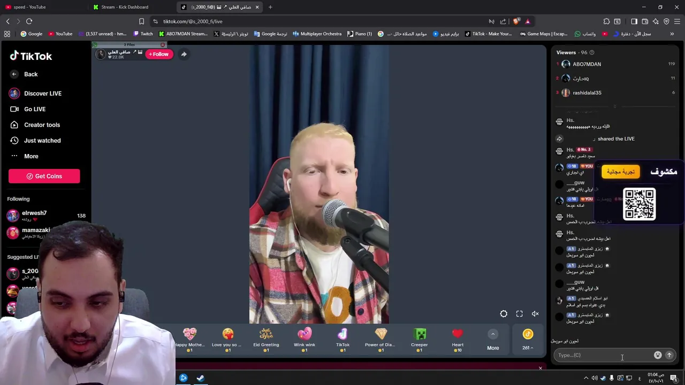This screenshot has width=685, height=385.
Task: Open the coin balance 261 menu
Action: click(x=528, y=340)
